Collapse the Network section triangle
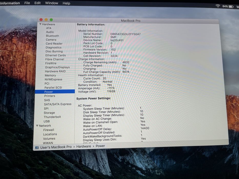 click(37, 126)
